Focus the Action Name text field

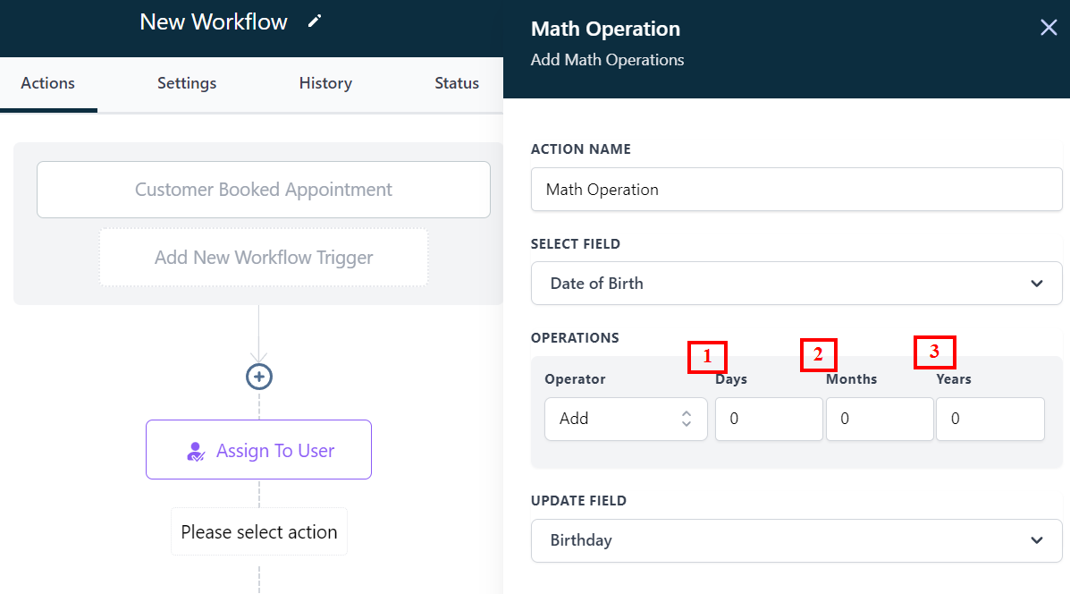coord(796,190)
